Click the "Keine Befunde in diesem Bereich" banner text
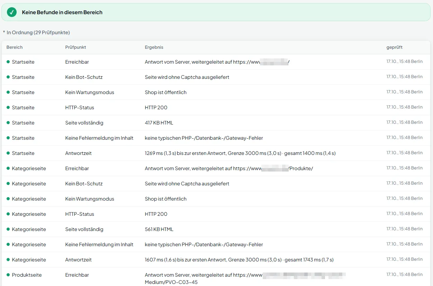The image size is (433, 286). pyautogui.click(x=62, y=12)
